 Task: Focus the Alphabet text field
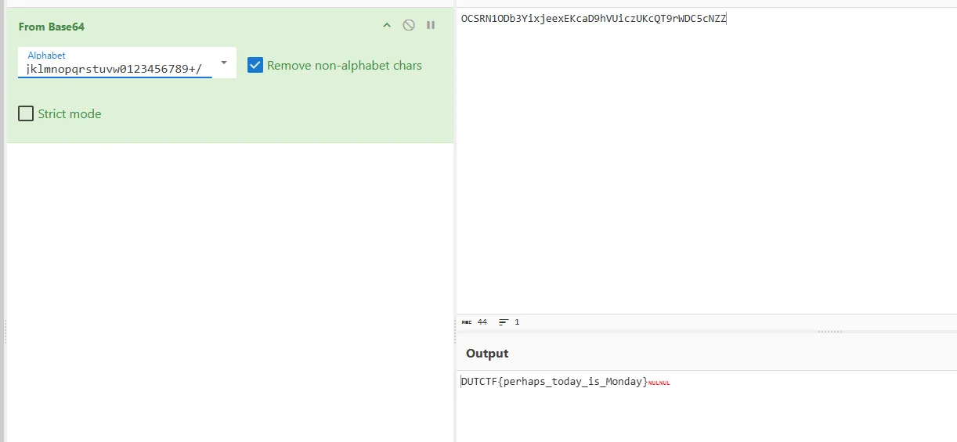coord(117,69)
